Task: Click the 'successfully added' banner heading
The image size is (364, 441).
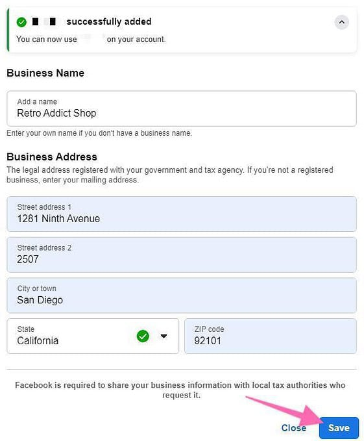Action: [x=109, y=21]
